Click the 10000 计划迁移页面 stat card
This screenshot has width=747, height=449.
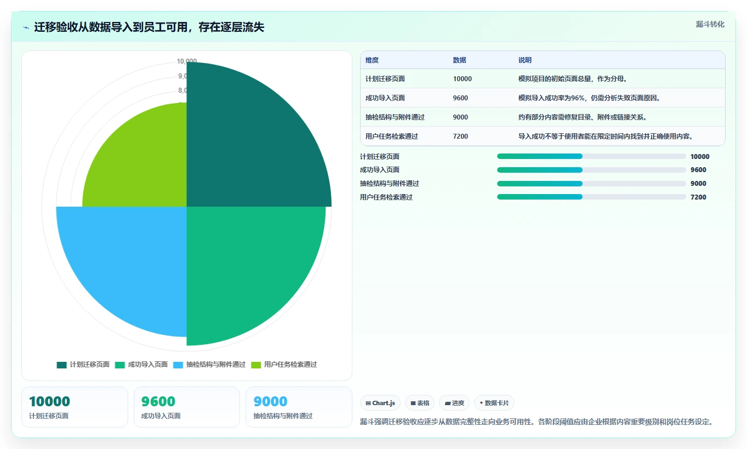click(75, 407)
